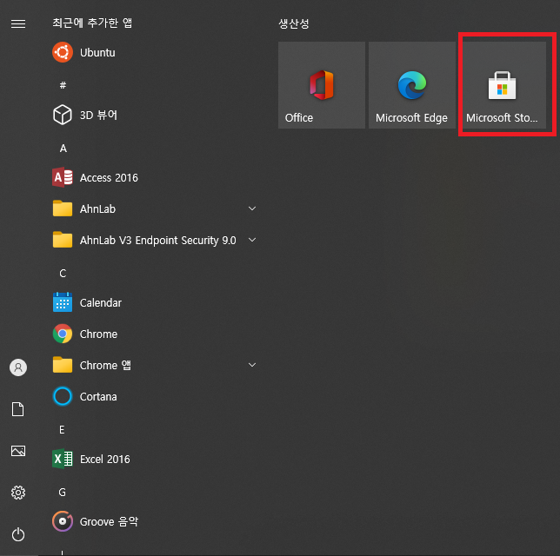The width and height of the screenshot is (560, 556).
Task: Click the E letter group header
Action: [x=62, y=430]
